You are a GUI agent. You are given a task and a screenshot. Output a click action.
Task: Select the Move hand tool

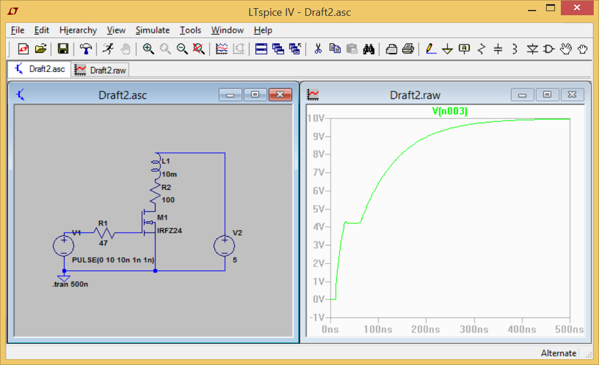click(x=566, y=49)
